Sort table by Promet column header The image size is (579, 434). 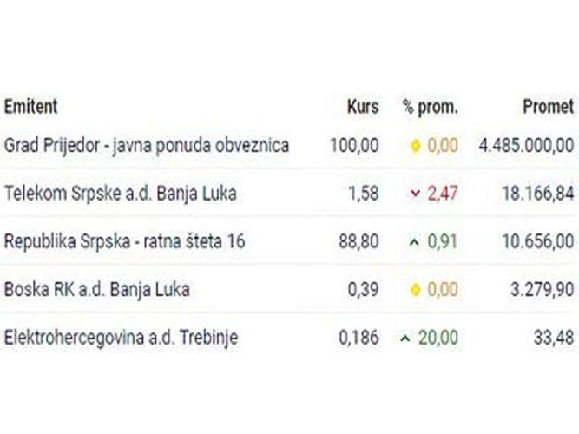tap(548, 107)
